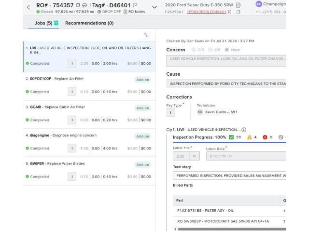This screenshot has width=309, height=231.
Task: Click the teal badge icon next to Jobs (5)
Action: point(56,23)
